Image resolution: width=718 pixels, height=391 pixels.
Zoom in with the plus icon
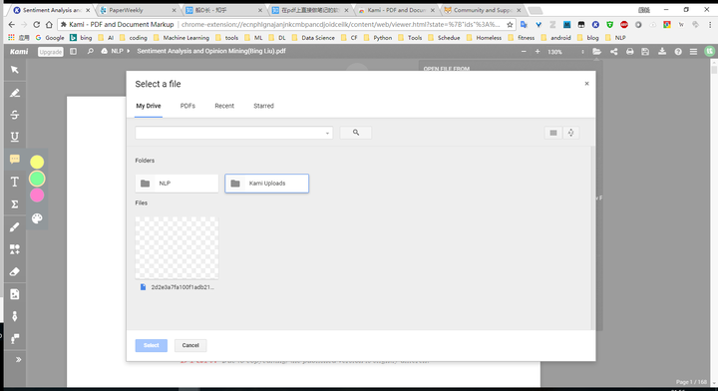[x=538, y=51]
